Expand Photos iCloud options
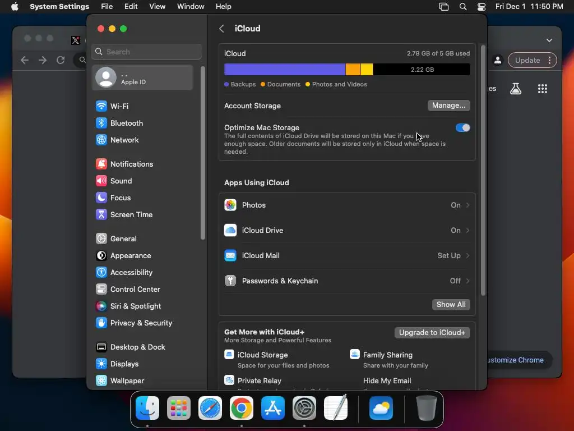This screenshot has height=431, width=574. (x=347, y=205)
